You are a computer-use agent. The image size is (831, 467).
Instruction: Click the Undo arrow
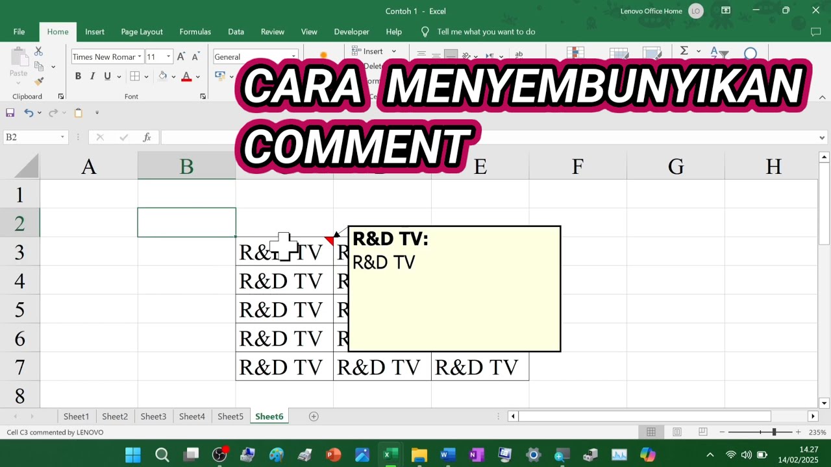pos(29,112)
